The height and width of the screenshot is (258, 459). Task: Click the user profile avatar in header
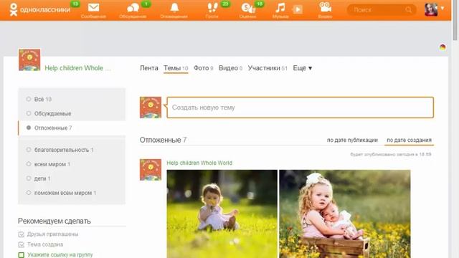point(431,9)
